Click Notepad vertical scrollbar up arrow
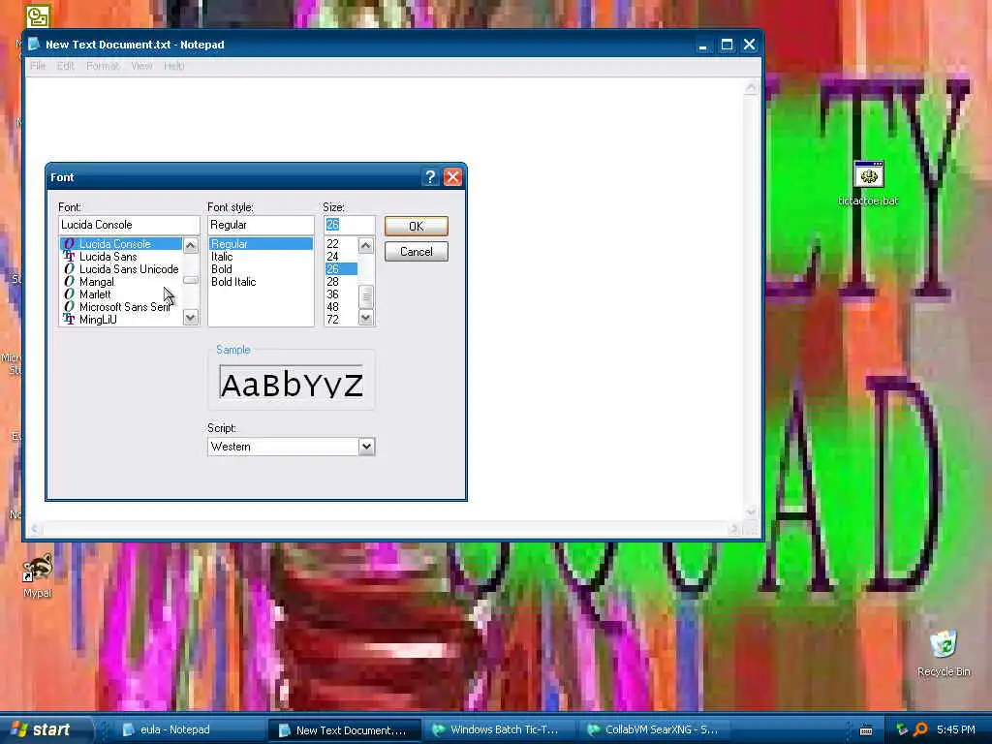Image resolution: width=992 pixels, height=744 pixels. pos(751,88)
